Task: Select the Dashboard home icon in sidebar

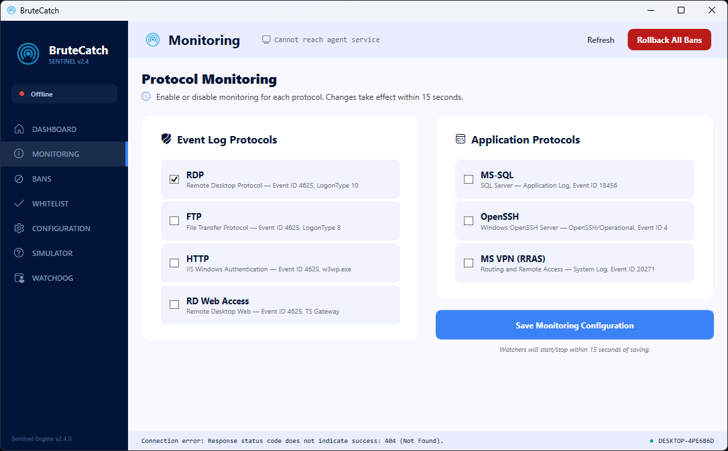Action: pyautogui.click(x=18, y=129)
